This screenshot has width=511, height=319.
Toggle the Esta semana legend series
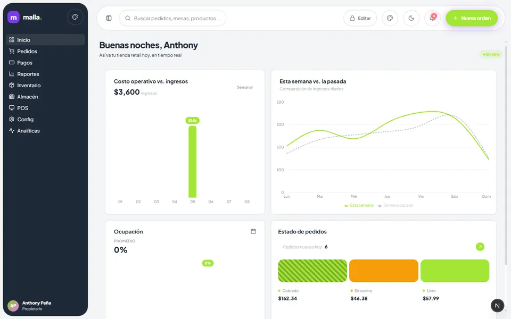coord(358,205)
